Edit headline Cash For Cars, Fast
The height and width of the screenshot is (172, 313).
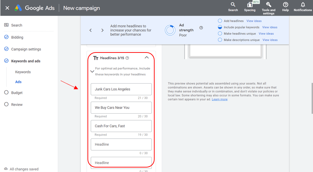[x=121, y=126]
